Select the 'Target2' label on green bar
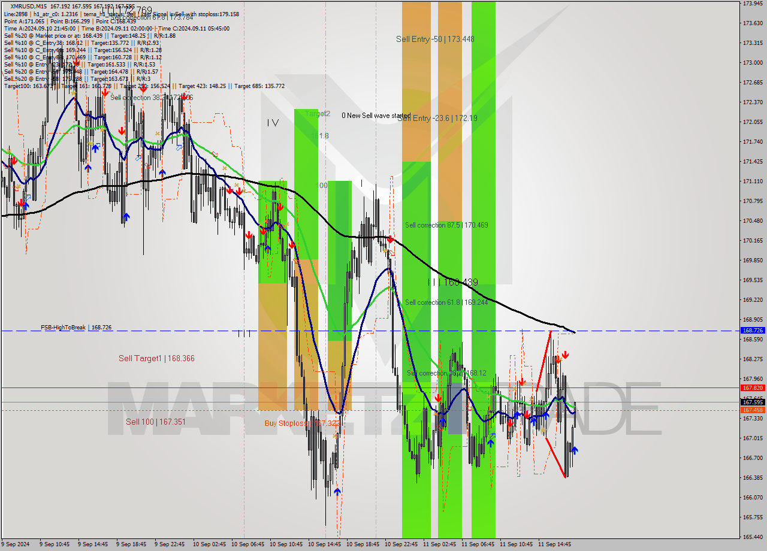The height and width of the screenshot is (551, 767). pos(318,113)
